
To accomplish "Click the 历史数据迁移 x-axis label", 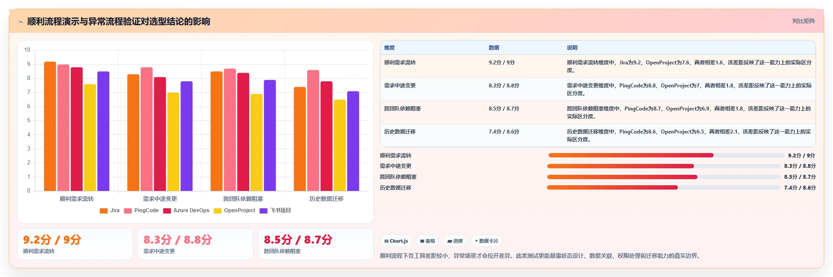I will (326, 199).
